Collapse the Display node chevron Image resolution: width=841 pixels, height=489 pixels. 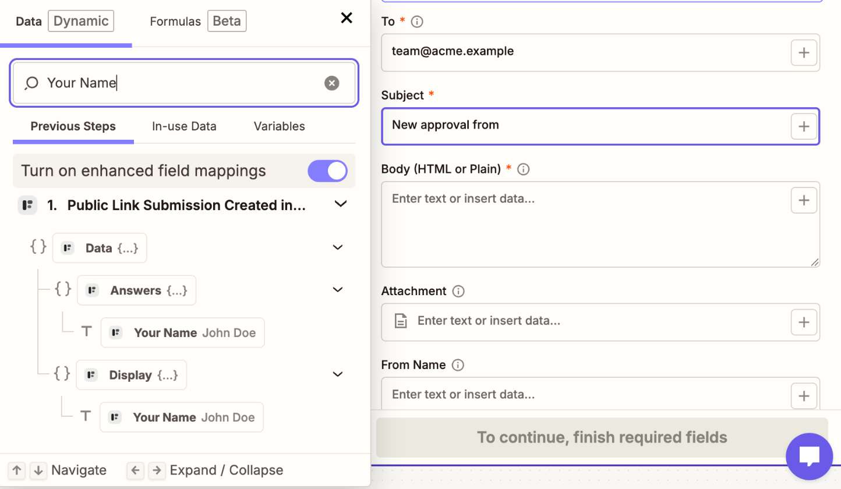click(338, 374)
